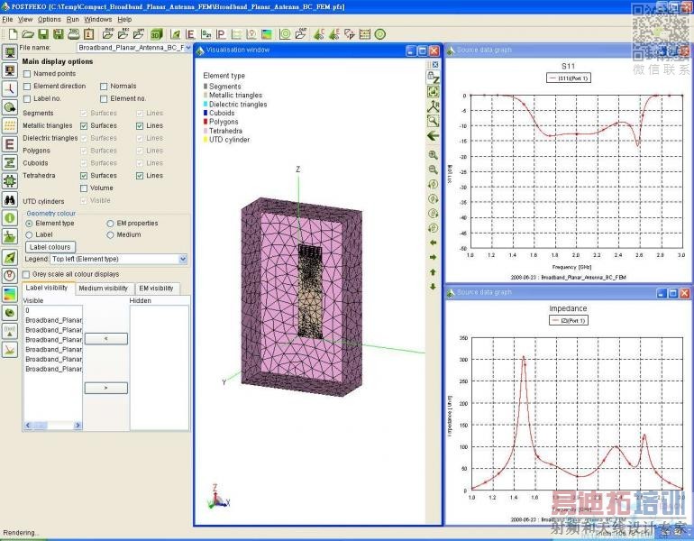Click the Polygons red legend swatch
The image size is (694, 541).
[205, 122]
